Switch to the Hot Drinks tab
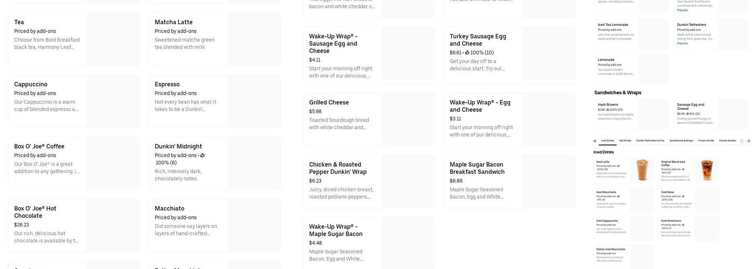Screen dimensions: 755x269 click(625, 141)
